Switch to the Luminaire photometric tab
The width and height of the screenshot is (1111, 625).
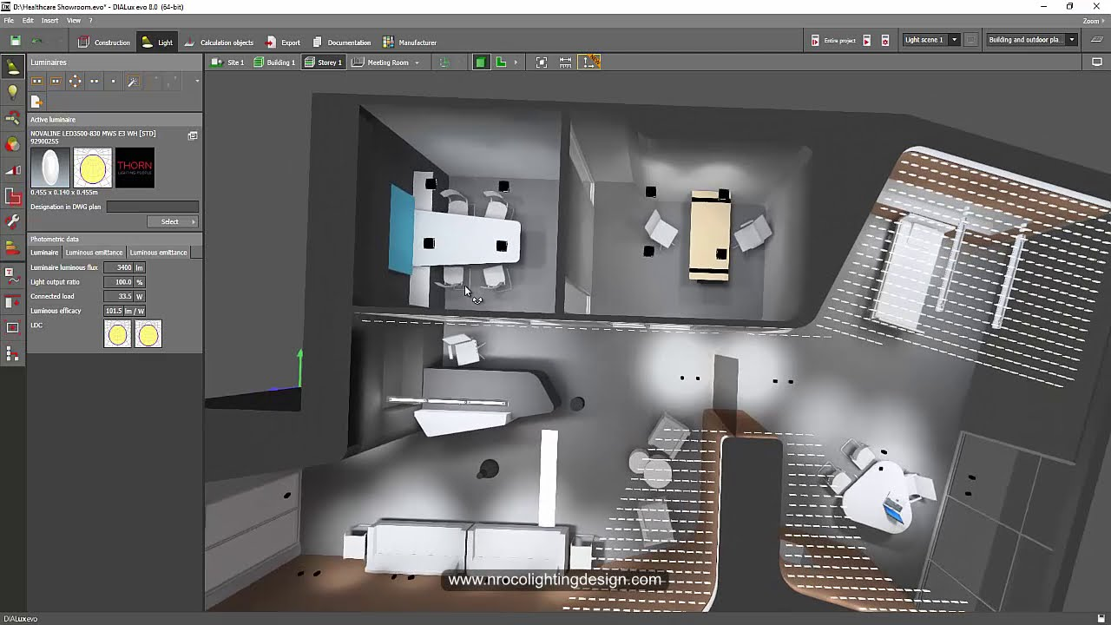pyautogui.click(x=44, y=253)
